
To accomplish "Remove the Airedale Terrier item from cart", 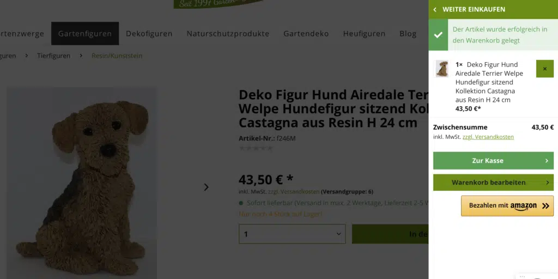I will [x=545, y=69].
